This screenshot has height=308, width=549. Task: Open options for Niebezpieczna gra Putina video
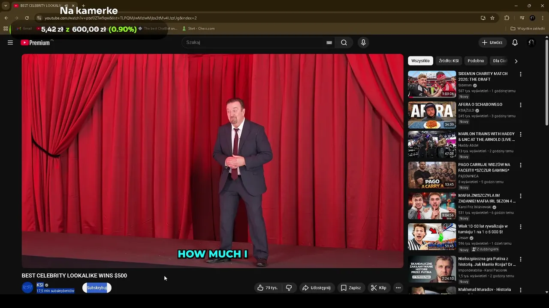point(521,259)
